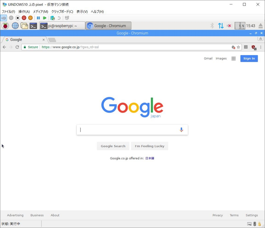Switch to the pi@raspberrypi terminal task
The image size is (265, 228).
click(x=62, y=26)
